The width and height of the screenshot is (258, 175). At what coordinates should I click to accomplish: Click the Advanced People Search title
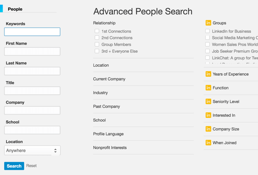pos(143,12)
